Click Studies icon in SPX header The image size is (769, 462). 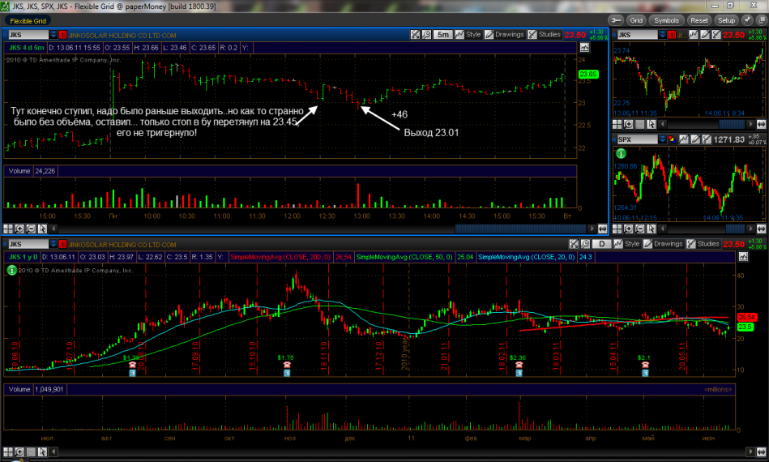coord(707,139)
